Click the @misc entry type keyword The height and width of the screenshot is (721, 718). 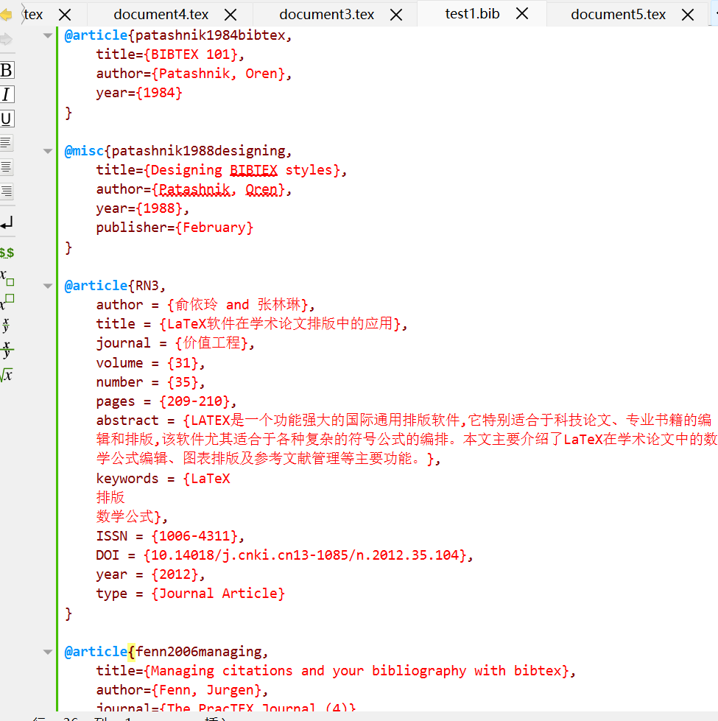pos(84,151)
